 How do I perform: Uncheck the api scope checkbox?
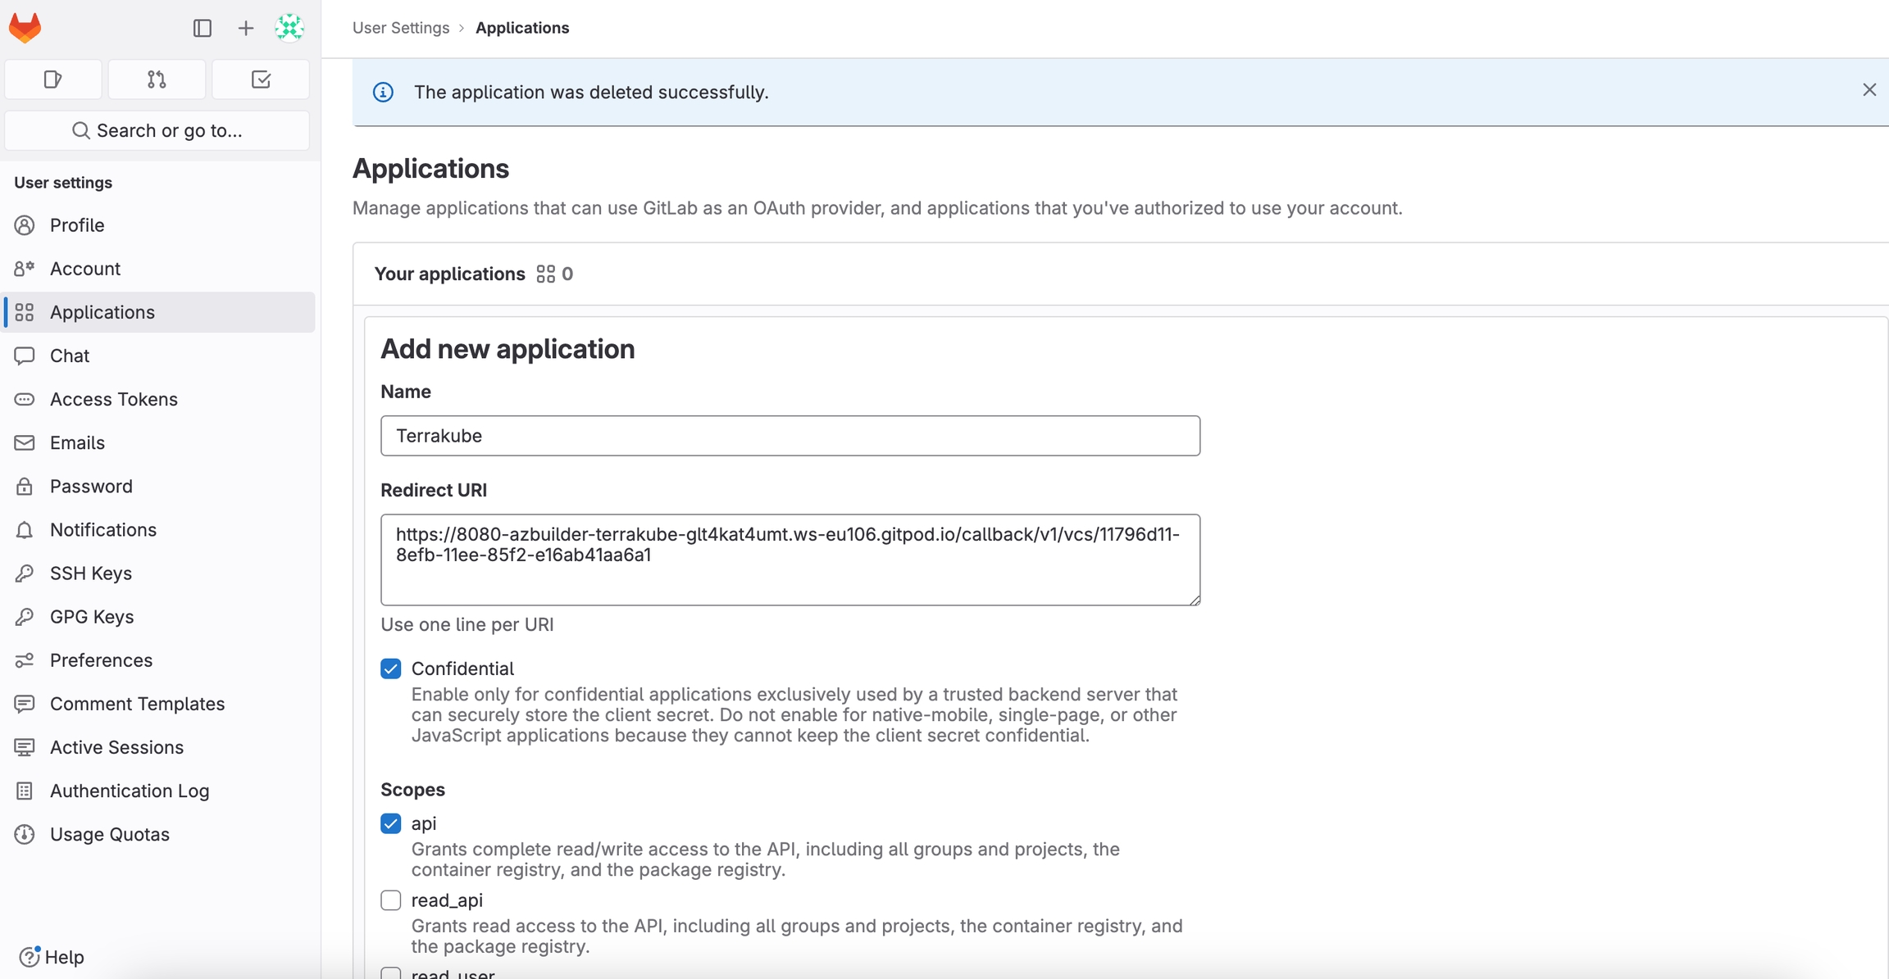tap(391, 823)
